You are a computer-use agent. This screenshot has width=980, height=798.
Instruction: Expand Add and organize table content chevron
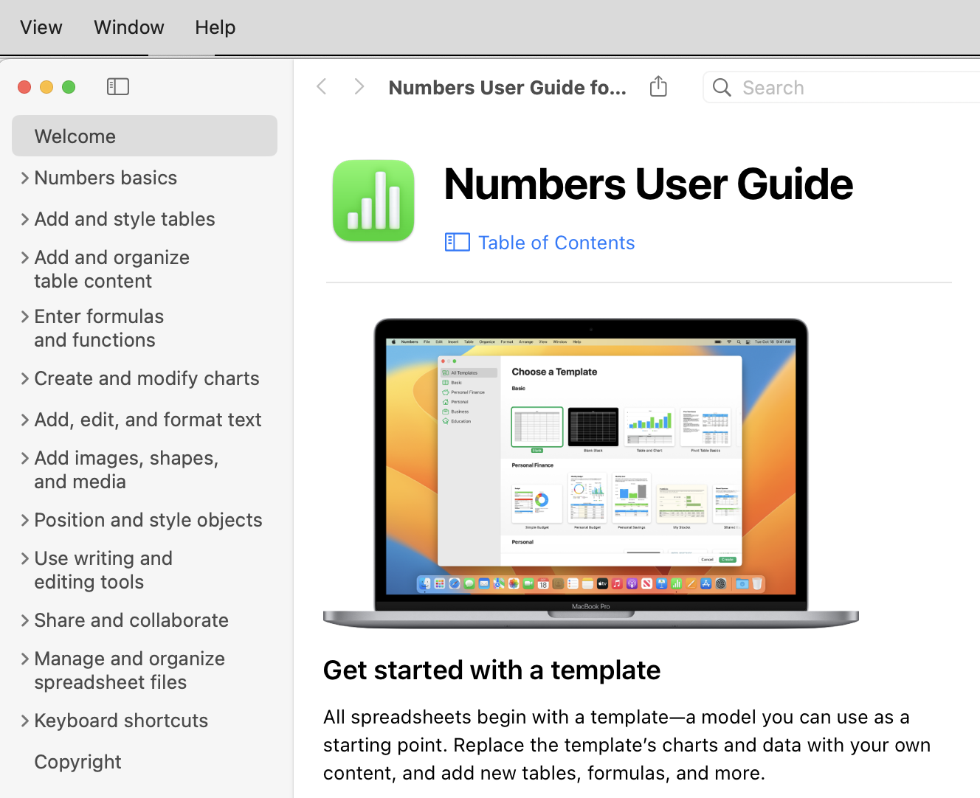pos(25,257)
